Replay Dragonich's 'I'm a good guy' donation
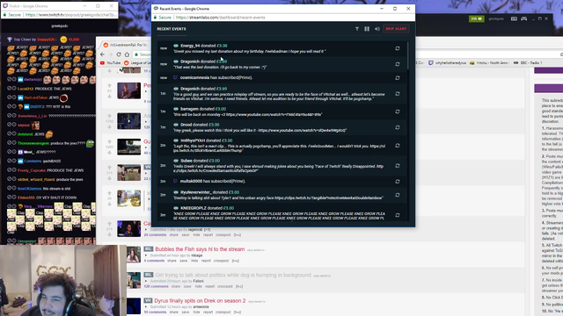The height and width of the screenshot is (316, 563). click(398, 94)
